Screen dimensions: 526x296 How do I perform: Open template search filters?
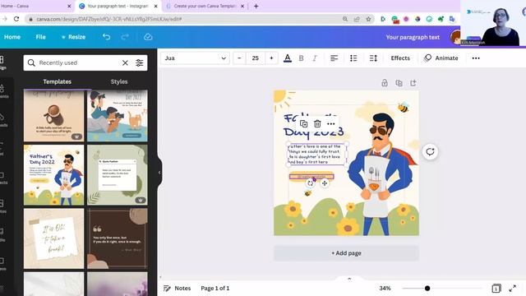click(x=139, y=62)
